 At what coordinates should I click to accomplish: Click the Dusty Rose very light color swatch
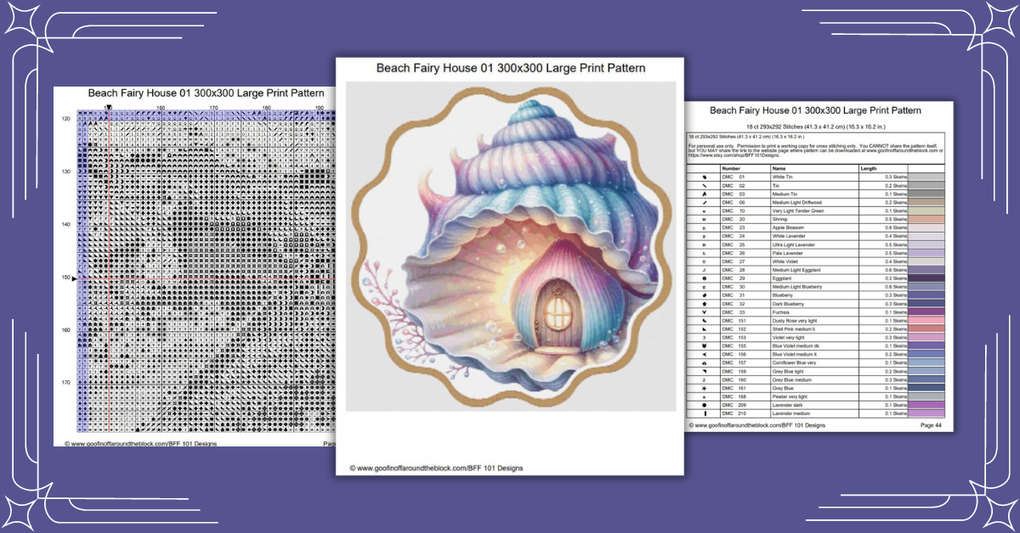click(928, 321)
